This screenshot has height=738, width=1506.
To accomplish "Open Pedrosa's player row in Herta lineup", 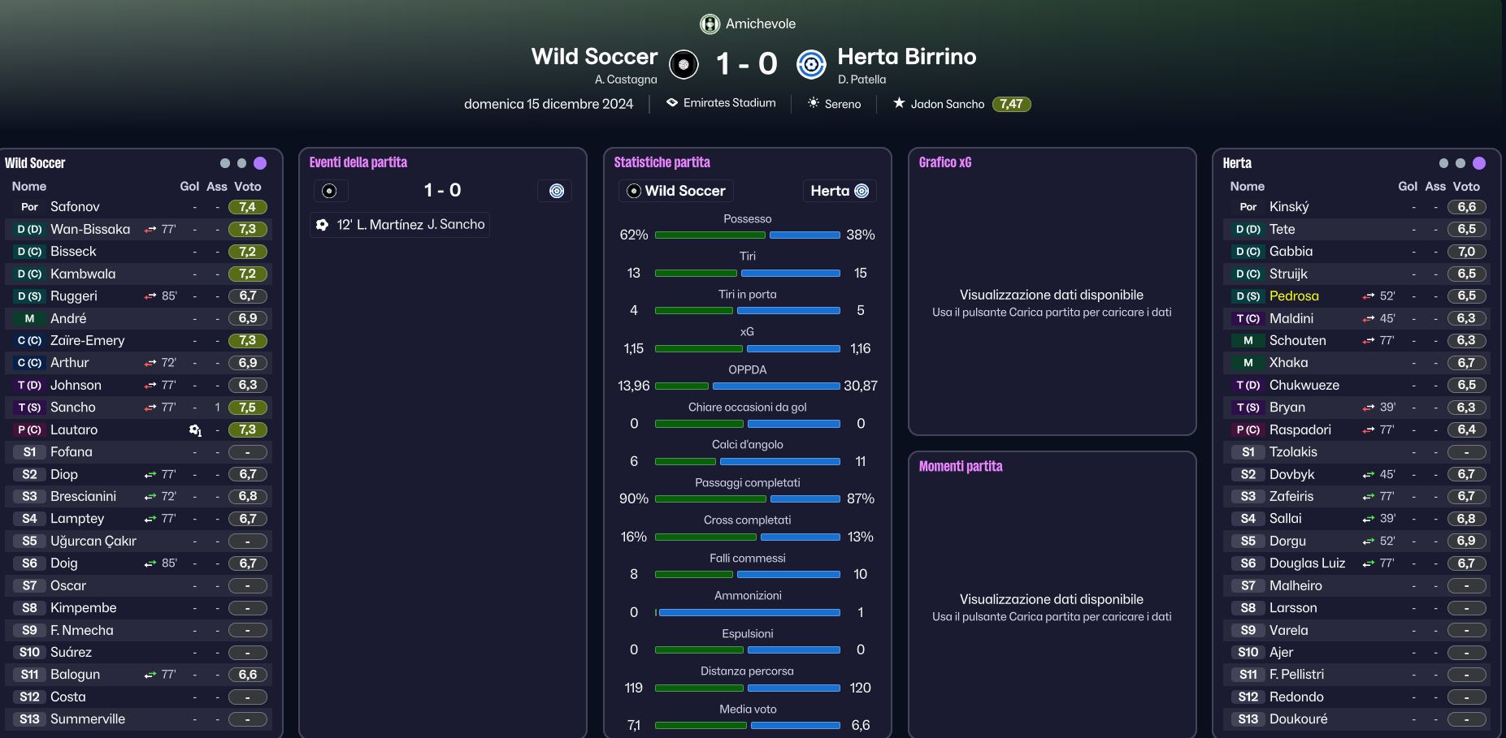I will point(1356,296).
